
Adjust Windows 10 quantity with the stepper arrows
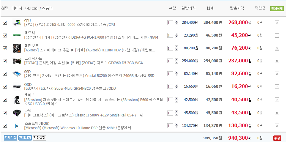(x=176, y=126)
